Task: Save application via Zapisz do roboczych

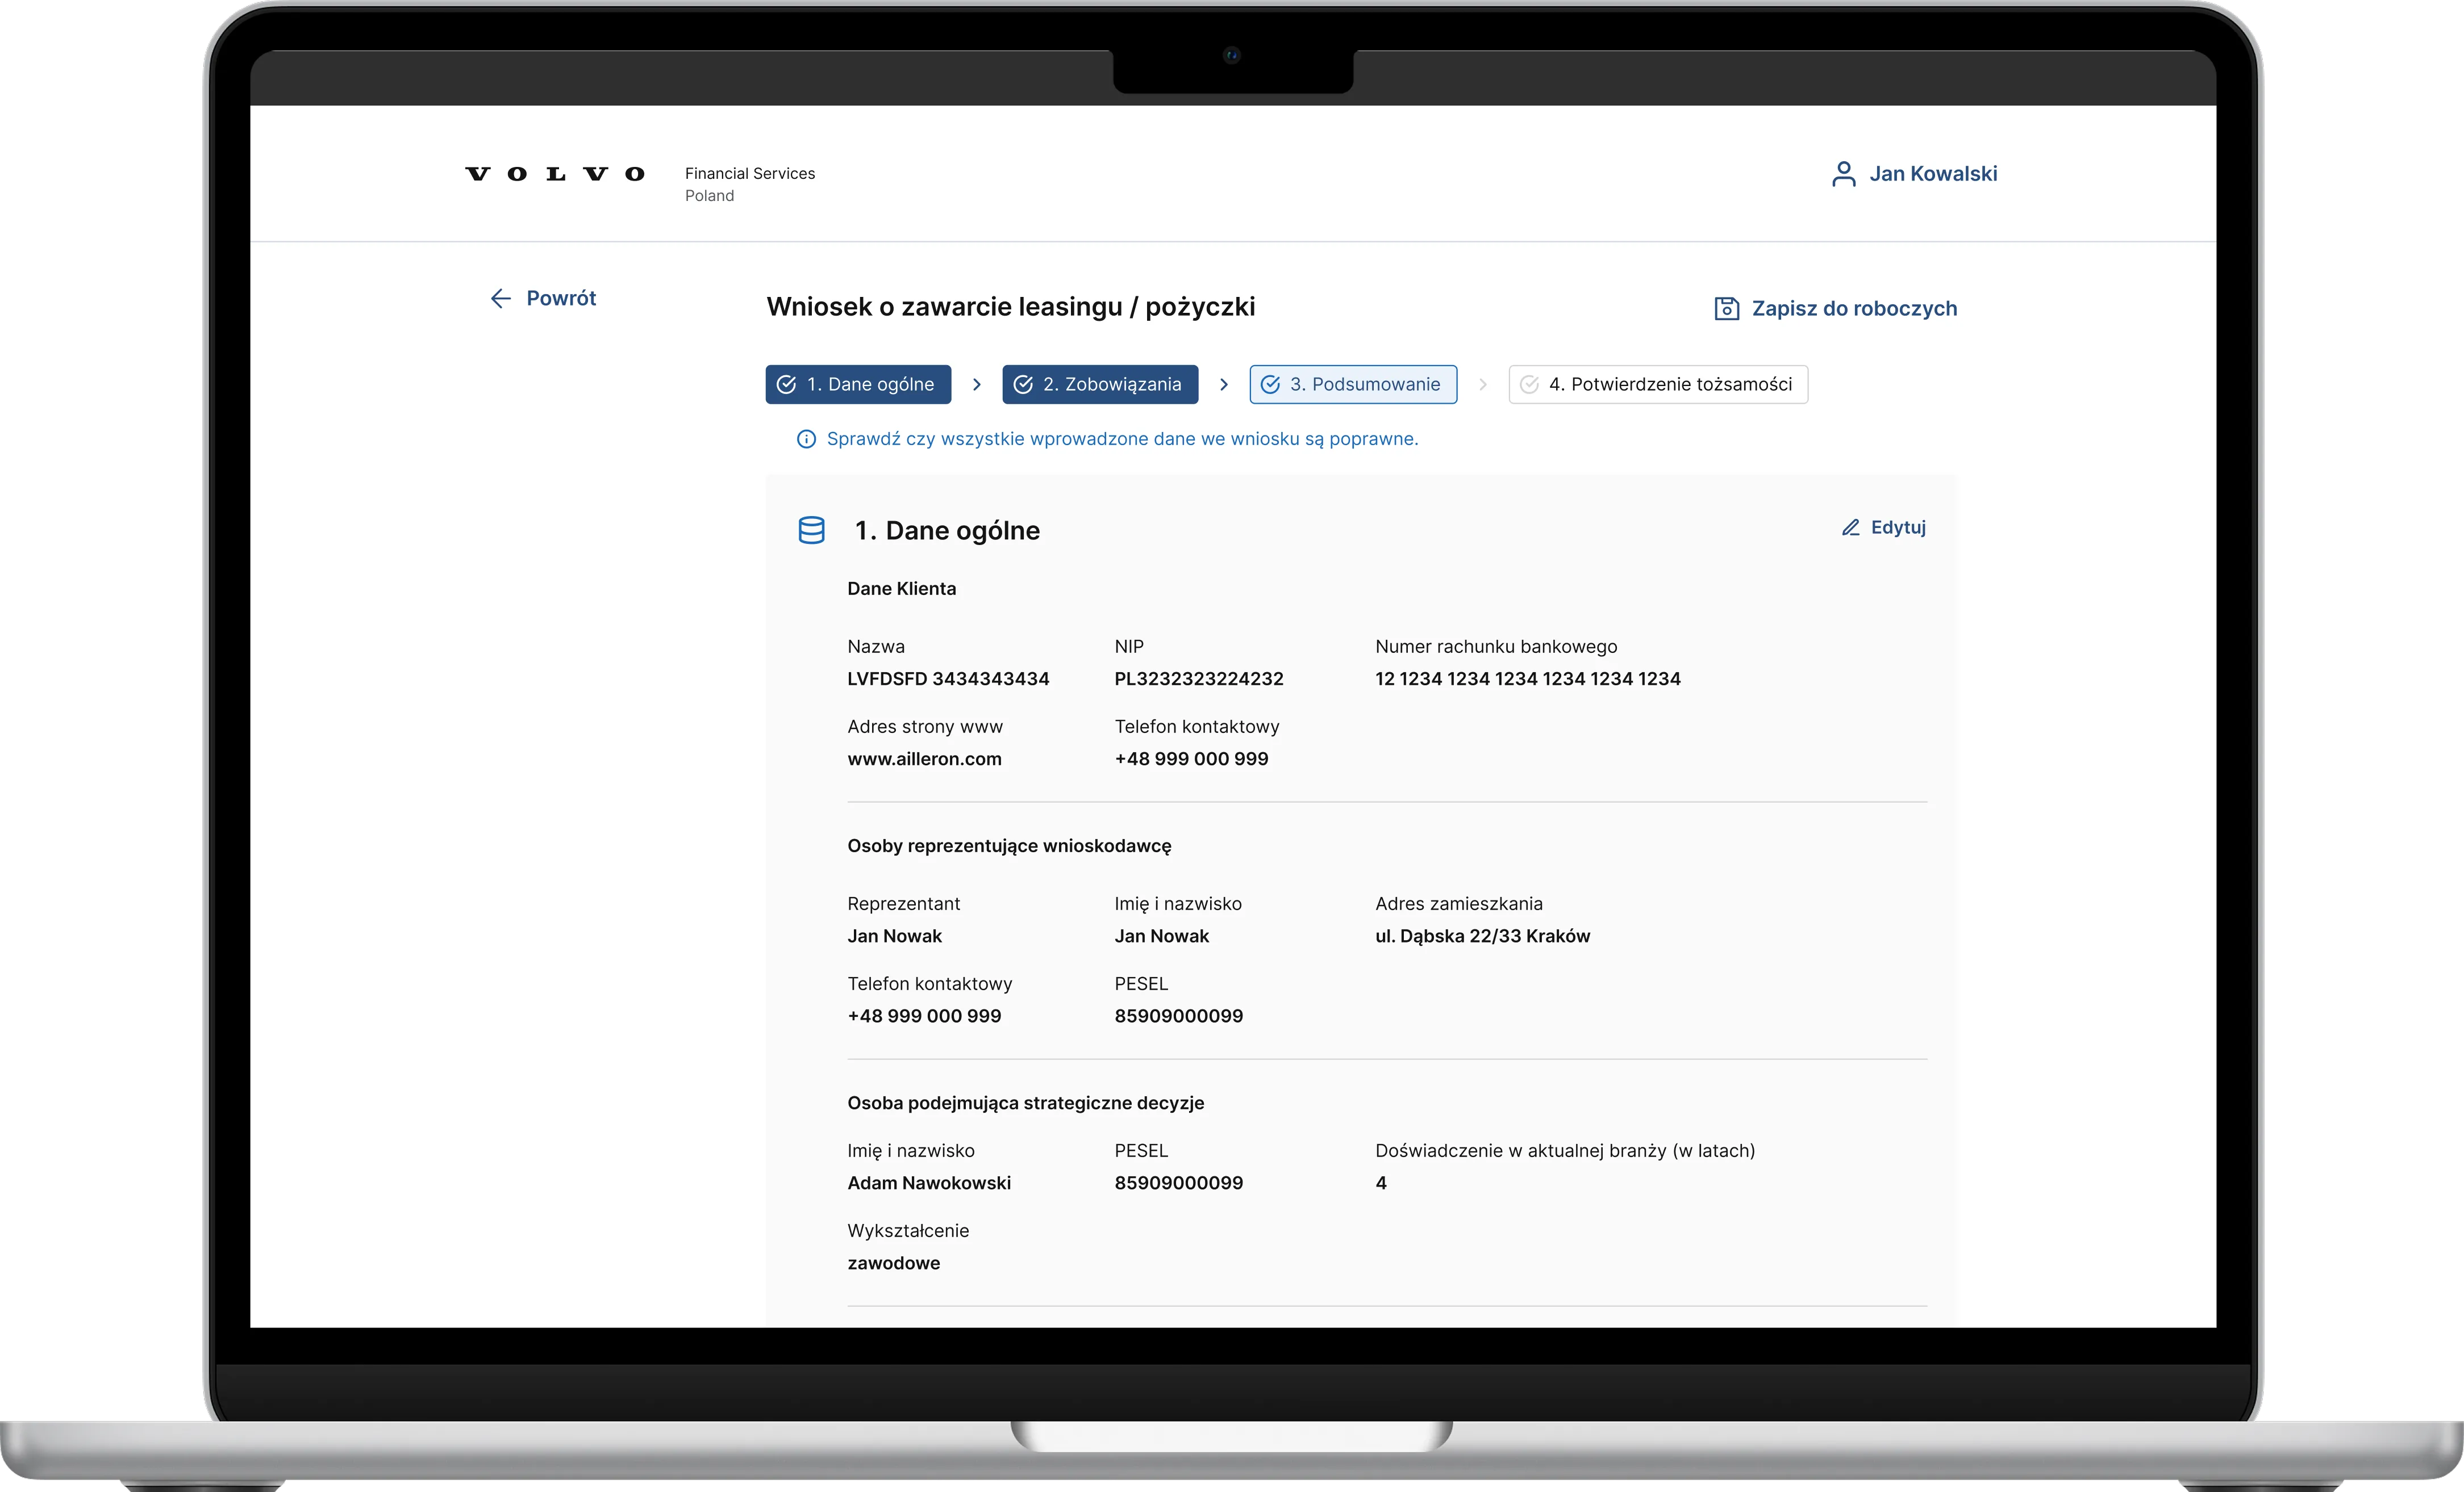Action: (1836, 309)
